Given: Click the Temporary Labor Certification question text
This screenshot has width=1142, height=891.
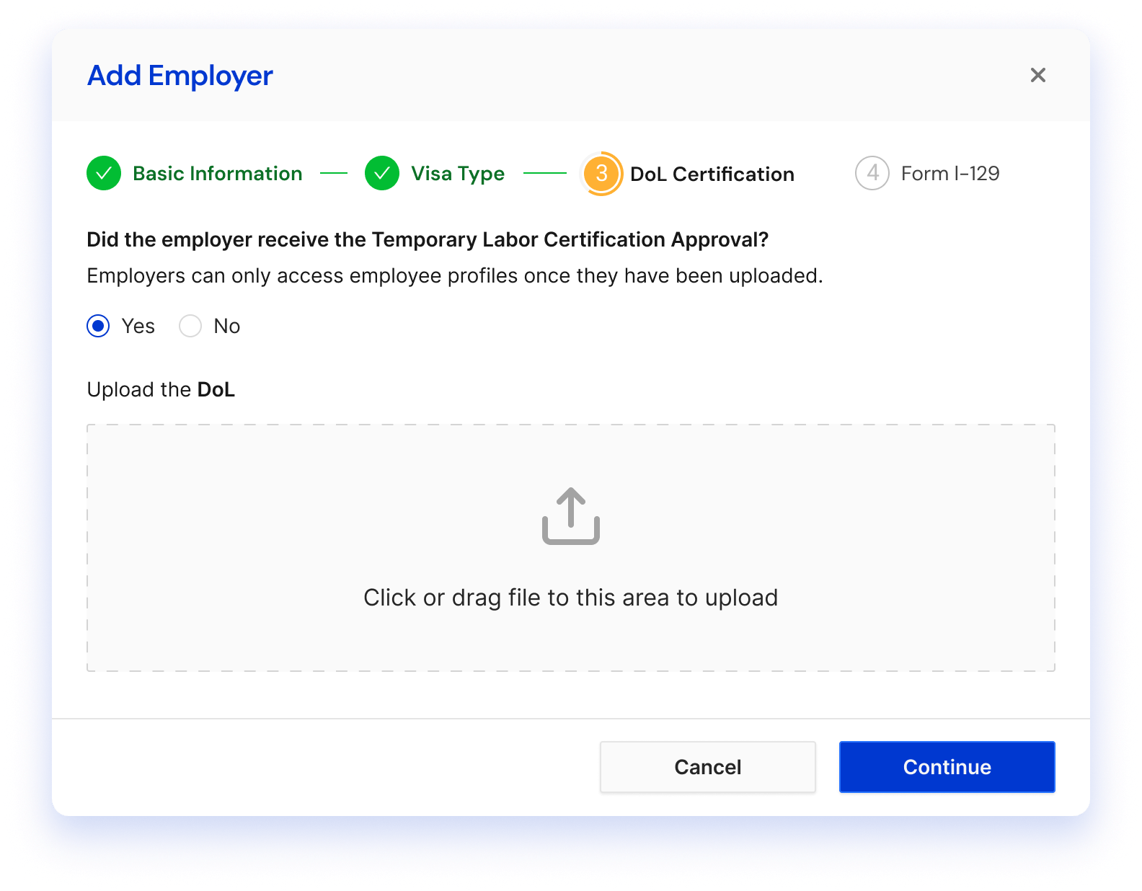Looking at the screenshot, I should pos(428,239).
